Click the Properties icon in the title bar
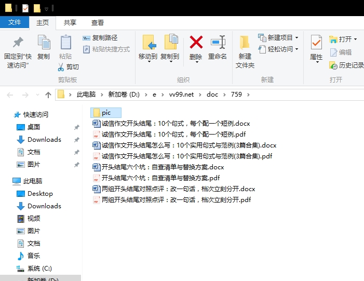 [x=25, y=8]
